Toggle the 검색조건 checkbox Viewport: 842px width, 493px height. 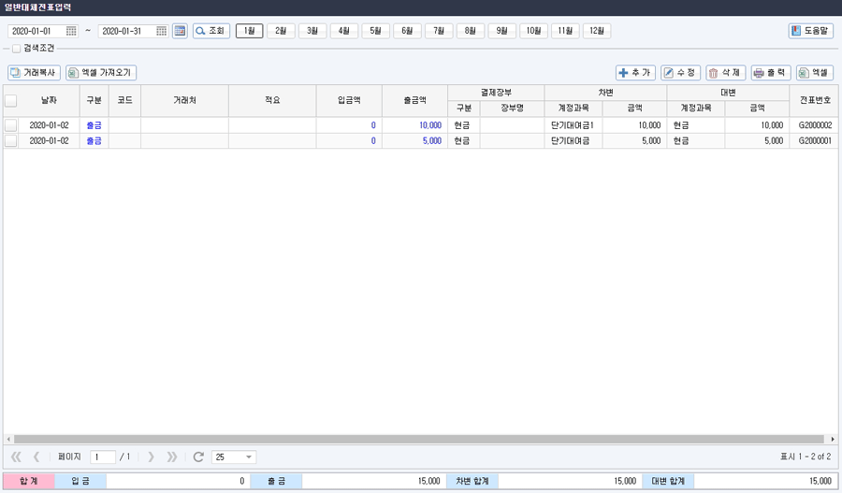(17, 49)
